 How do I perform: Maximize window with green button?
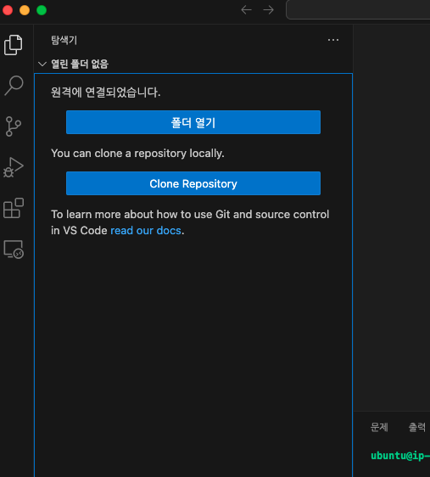42,10
